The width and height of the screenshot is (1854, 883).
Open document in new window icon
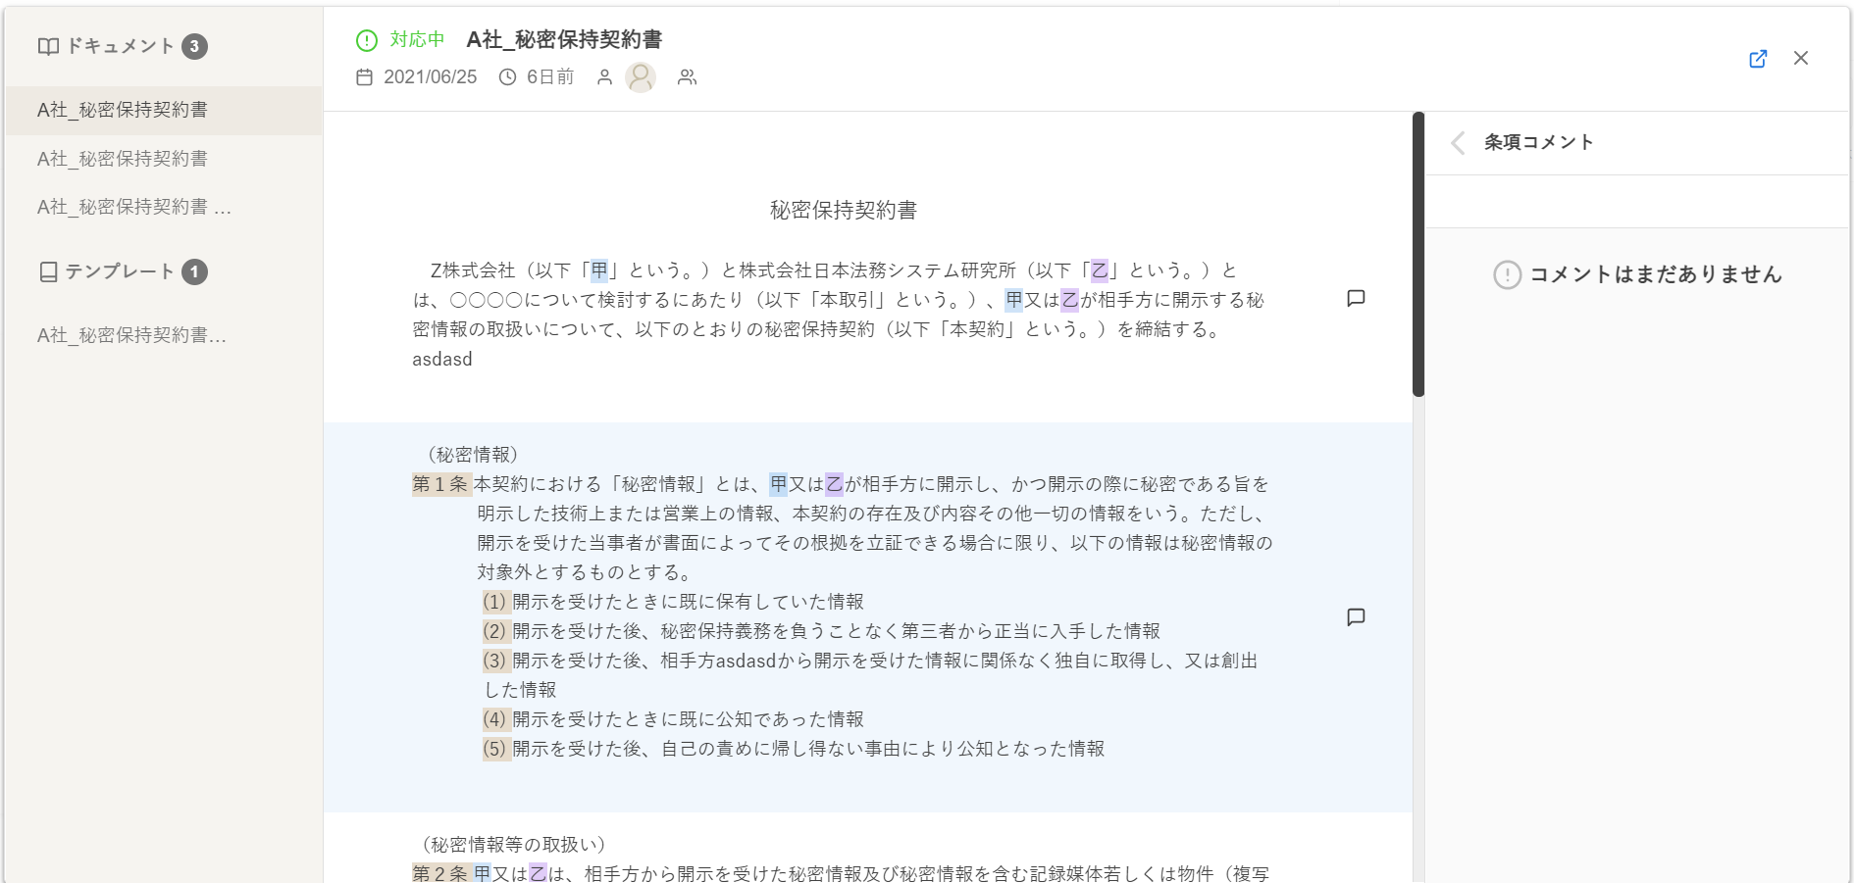point(1758,59)
